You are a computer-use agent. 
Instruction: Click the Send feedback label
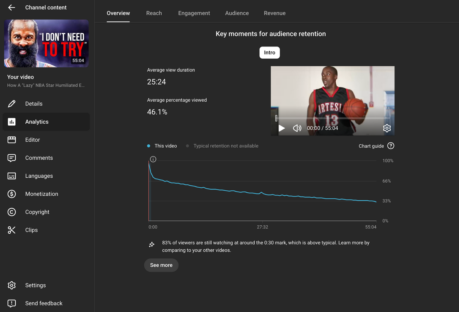(44, 304)
